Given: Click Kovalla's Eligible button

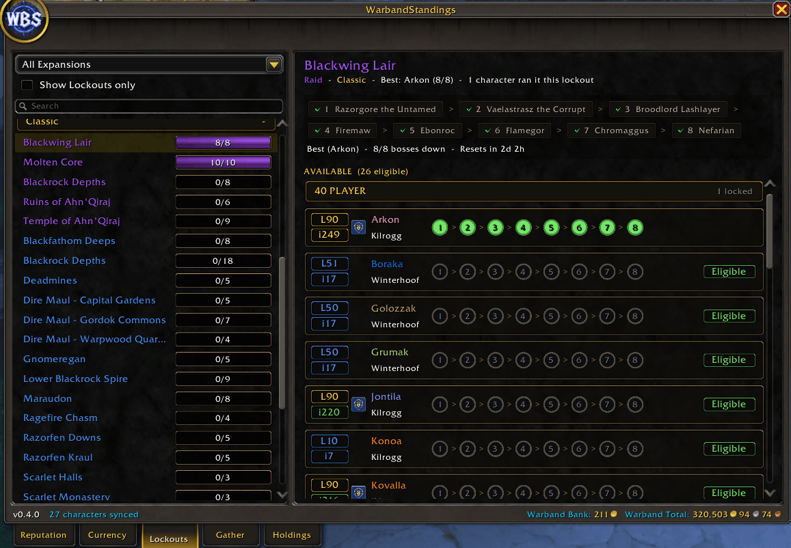Looking at the screenshot, I should pyautogui.click(x=729, y=493).
